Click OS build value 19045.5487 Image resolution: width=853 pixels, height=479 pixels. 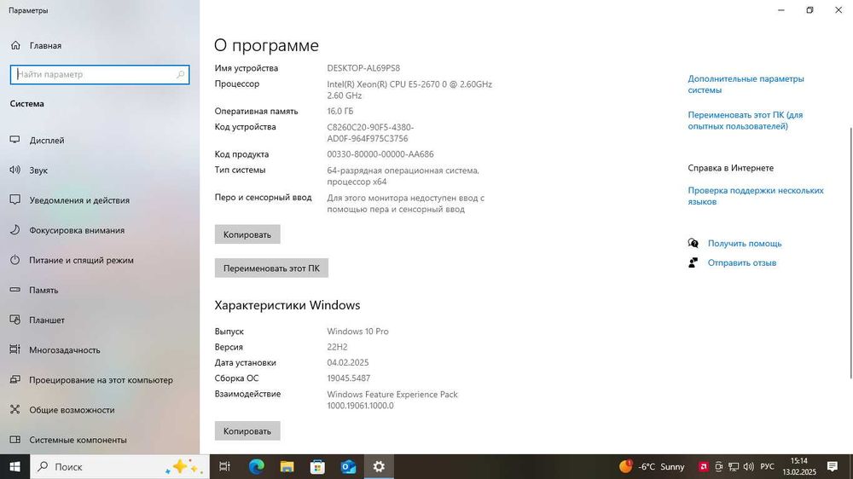click(x=348, y=378)
